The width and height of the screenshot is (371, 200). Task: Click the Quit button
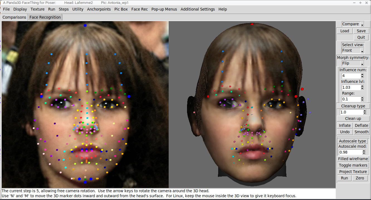click(x=361, y=37)
